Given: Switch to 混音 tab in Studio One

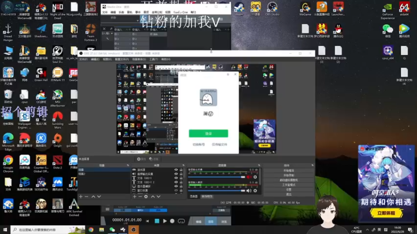Looking at the screenshot, I should (211, 222).
